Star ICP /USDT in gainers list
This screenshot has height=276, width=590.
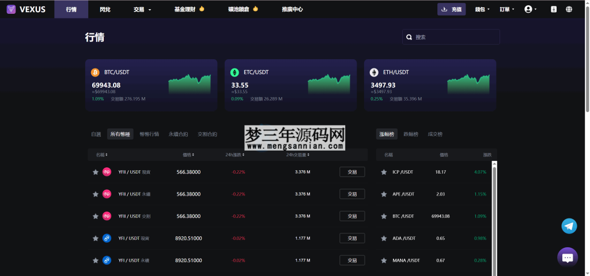[x=384, y=172]
